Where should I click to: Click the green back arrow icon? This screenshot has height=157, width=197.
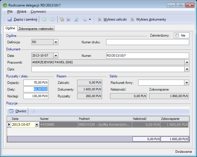(x=44, y=19)
